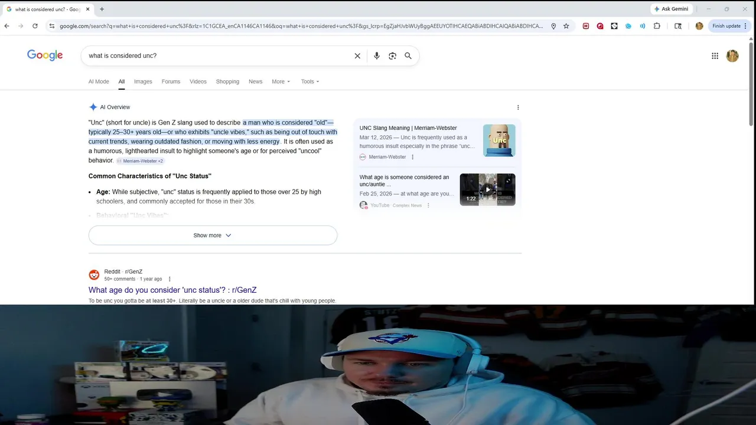Bookmark this page with the star icon
The width and height of the screenshot is (756, 425).
click(x=566, y=26)
